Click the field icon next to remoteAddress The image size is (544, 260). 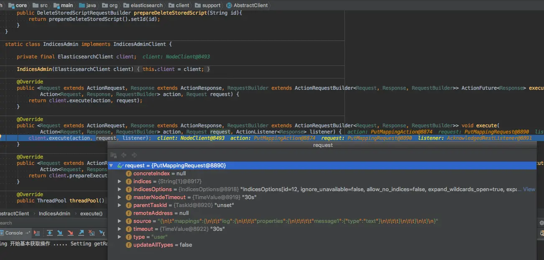click(x=129, y=213)
